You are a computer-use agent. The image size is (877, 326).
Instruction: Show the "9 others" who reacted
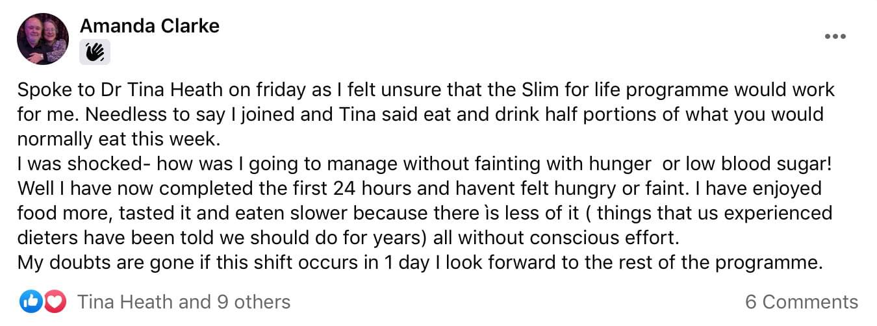click(x=253, y=302)
